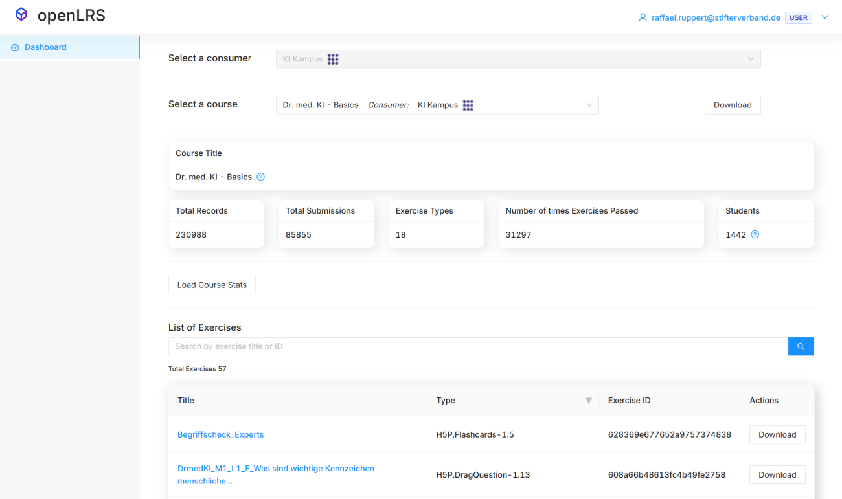
Task: Click the blue search magnifier button
Action: [x=801, y=346]
